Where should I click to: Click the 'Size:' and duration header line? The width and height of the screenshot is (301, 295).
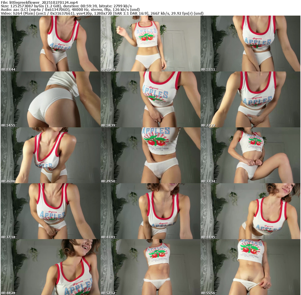click(66, 6)
